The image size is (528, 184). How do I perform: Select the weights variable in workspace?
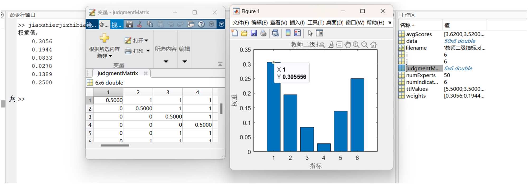[416, 96]
